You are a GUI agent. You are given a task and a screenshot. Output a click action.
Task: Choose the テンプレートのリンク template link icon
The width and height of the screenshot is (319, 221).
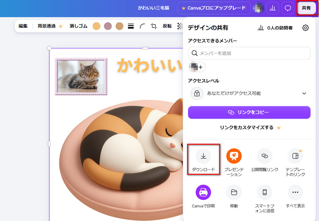(295, 156)
